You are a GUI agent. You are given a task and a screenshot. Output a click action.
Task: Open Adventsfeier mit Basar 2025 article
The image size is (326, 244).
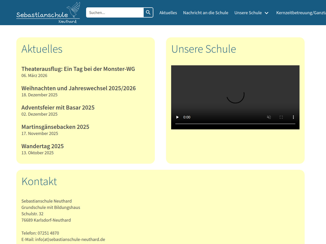[58, 108]
